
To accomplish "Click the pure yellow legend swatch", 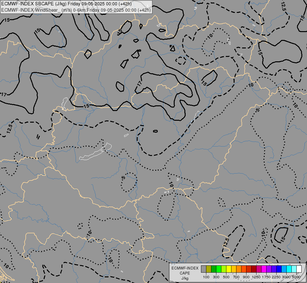I will [229, 269].
